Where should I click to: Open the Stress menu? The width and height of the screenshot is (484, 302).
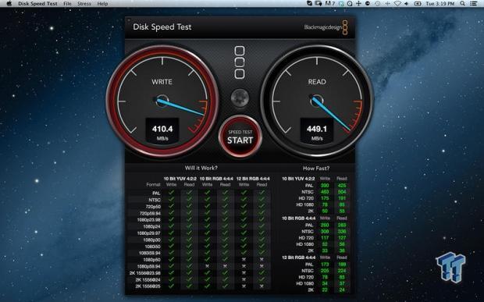(84, 4)
